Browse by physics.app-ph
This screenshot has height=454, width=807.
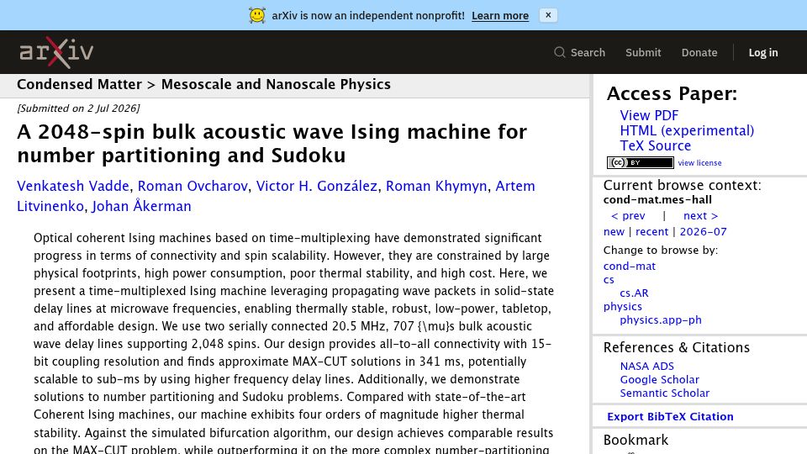click(x=661, y=319)
